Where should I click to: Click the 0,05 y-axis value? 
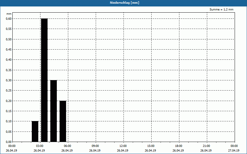click(x=9, y=132)
